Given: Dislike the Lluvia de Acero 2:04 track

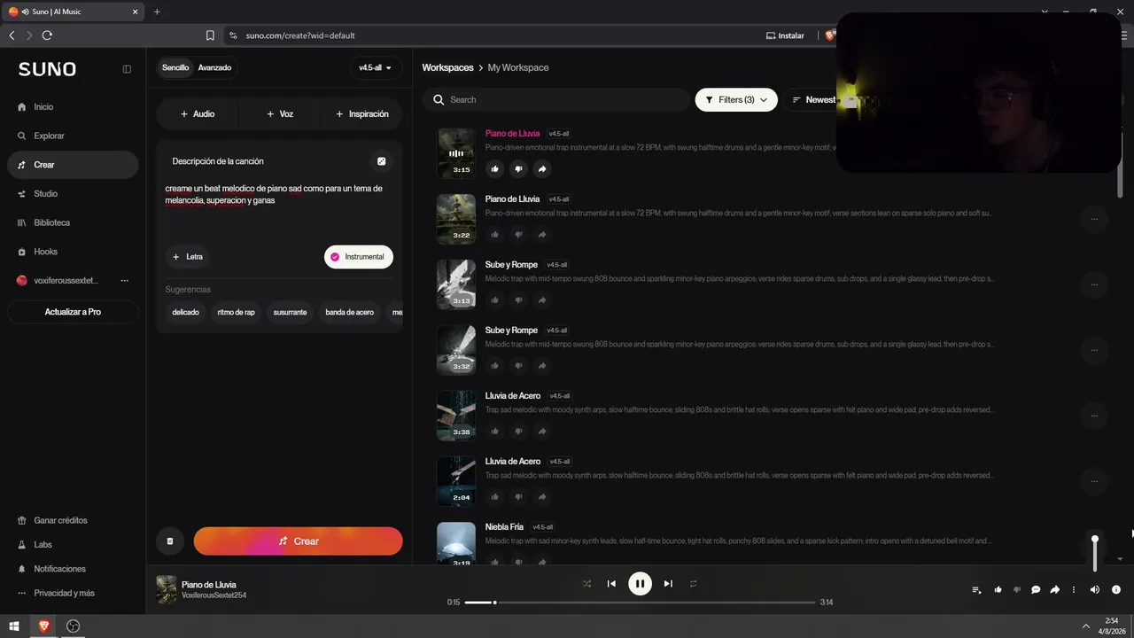Looking at the screenshot, I should coord(518,497).
